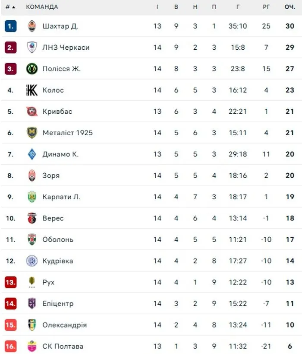Open the Оболонь team page

coord(58,239)
